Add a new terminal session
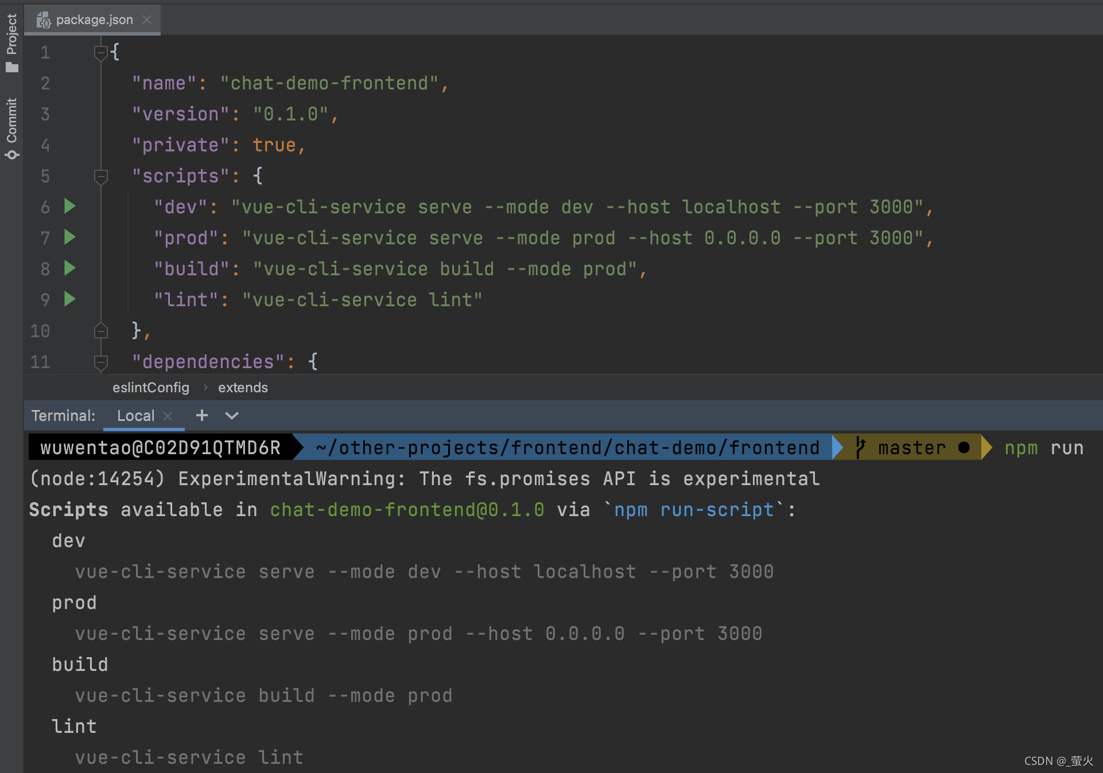1103x773 pixels. click(x=201, y=416)
